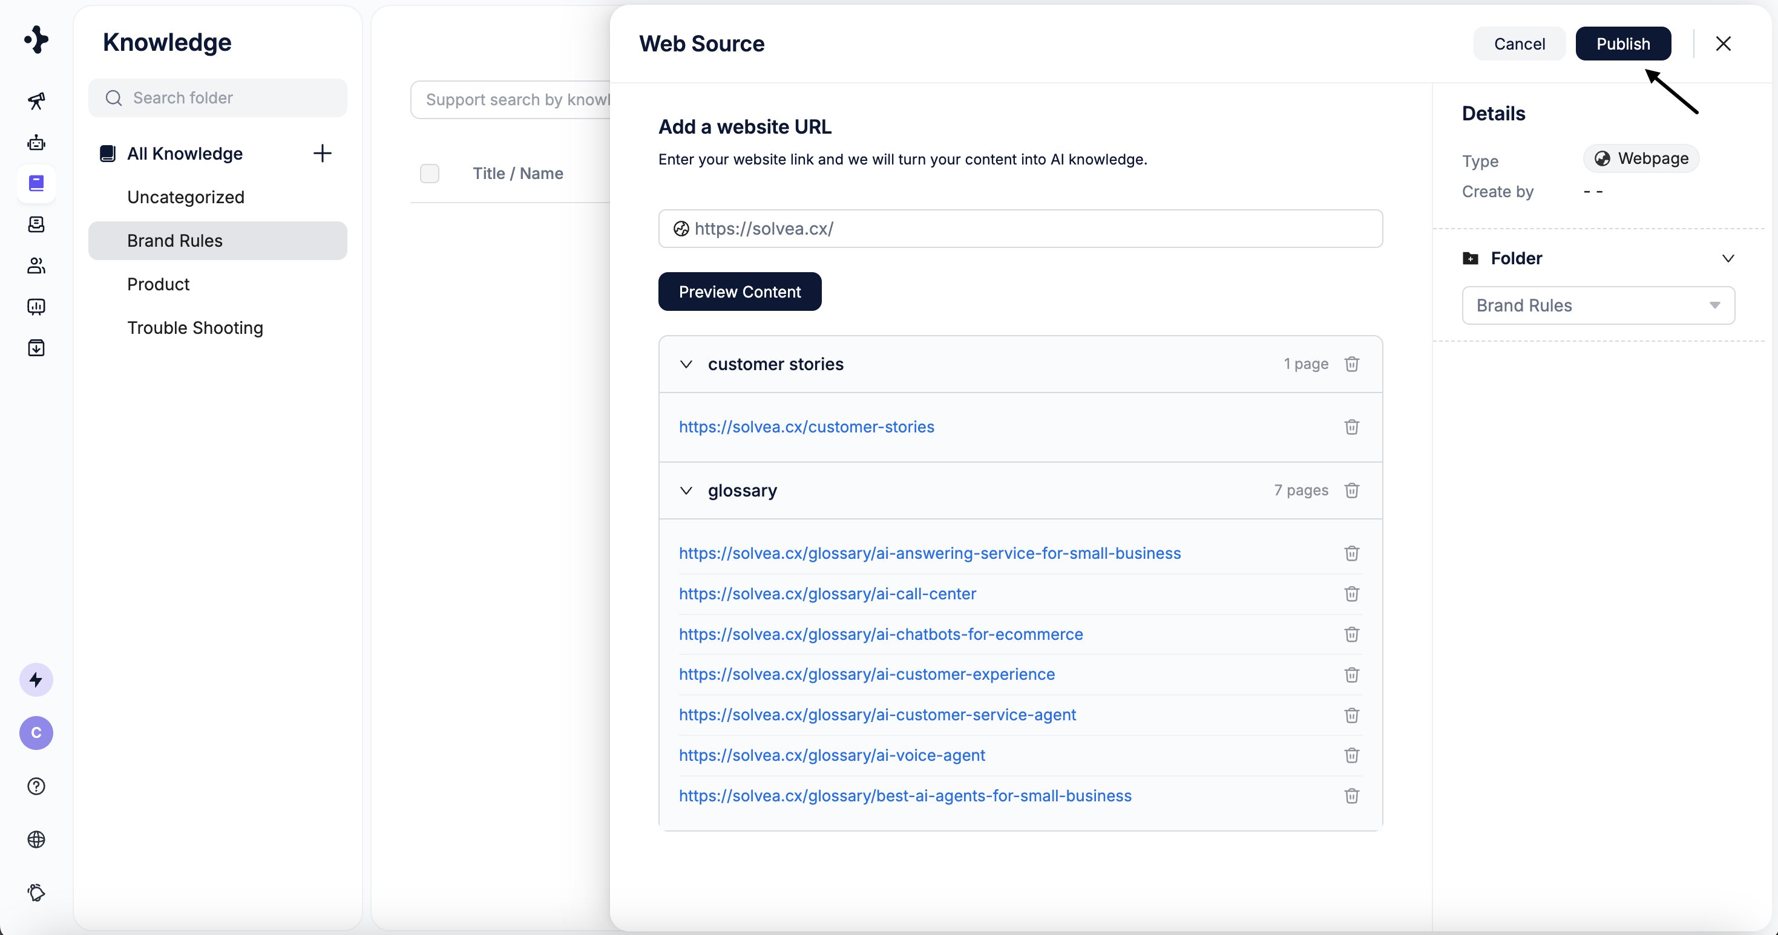The image size is (1778, 935).
Task: Open the ai-chatbots-for-ecommerce link
Action: click(x=881, y=634)
